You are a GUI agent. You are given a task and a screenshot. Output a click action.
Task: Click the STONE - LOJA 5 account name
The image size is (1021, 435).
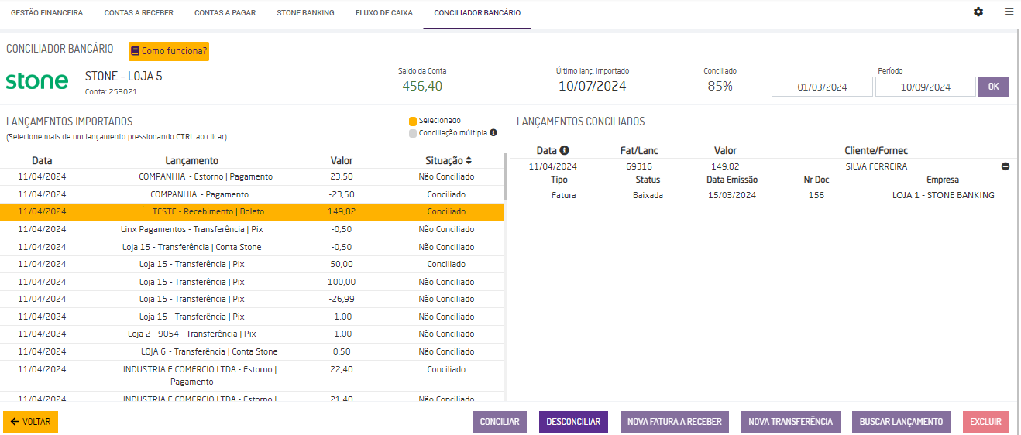pos(123,77)
